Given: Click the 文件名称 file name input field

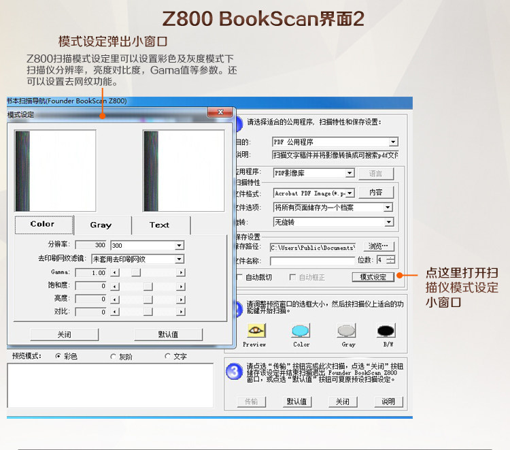Looking at the screenshot, I should coord(312,261).
